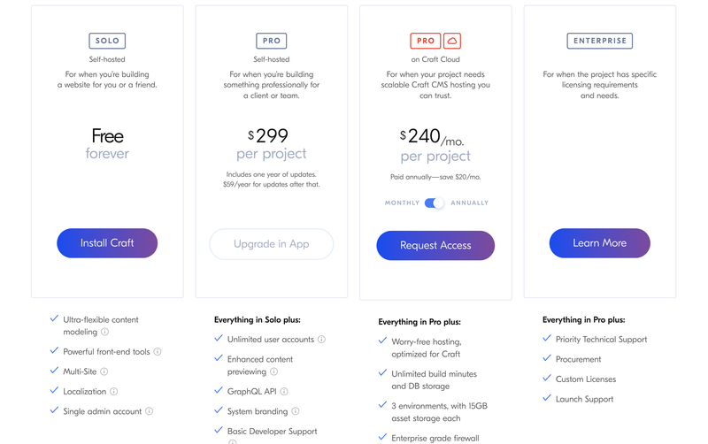Click the Install Craft button
708x444 pixels.
107,243
